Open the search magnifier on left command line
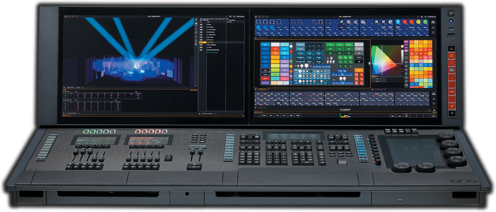496x212 pixels. pos(243,116)
